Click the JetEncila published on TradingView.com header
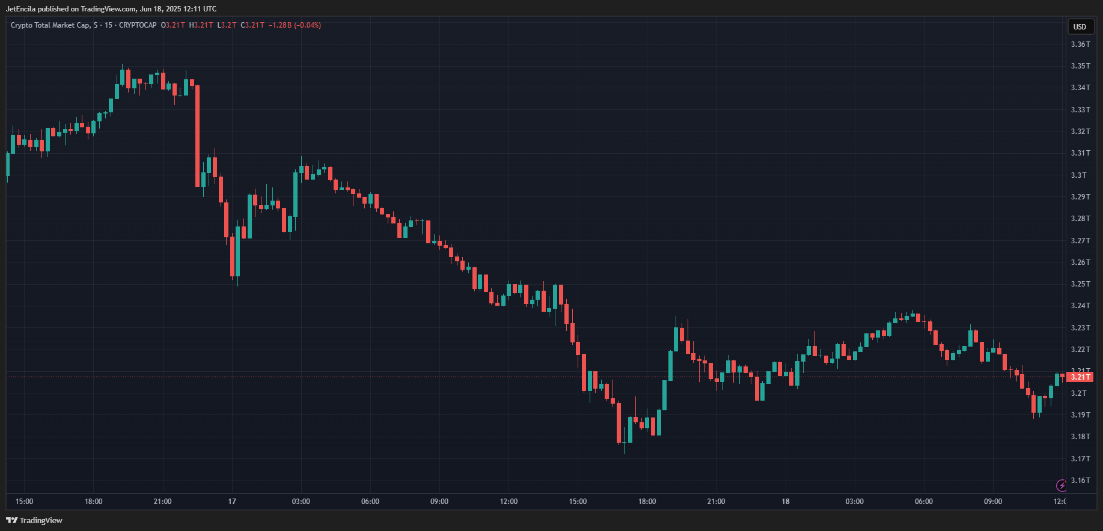The height and width of the screenshot is (531, 1103). (111, 9)
